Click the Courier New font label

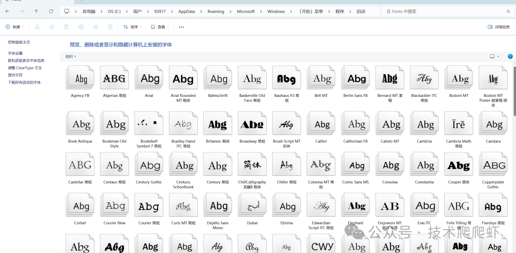pyautogui.click(x=115, y=223)
